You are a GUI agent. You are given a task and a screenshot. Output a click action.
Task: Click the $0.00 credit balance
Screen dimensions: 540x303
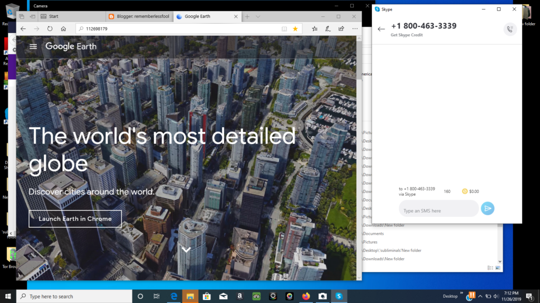pos(474,191)
